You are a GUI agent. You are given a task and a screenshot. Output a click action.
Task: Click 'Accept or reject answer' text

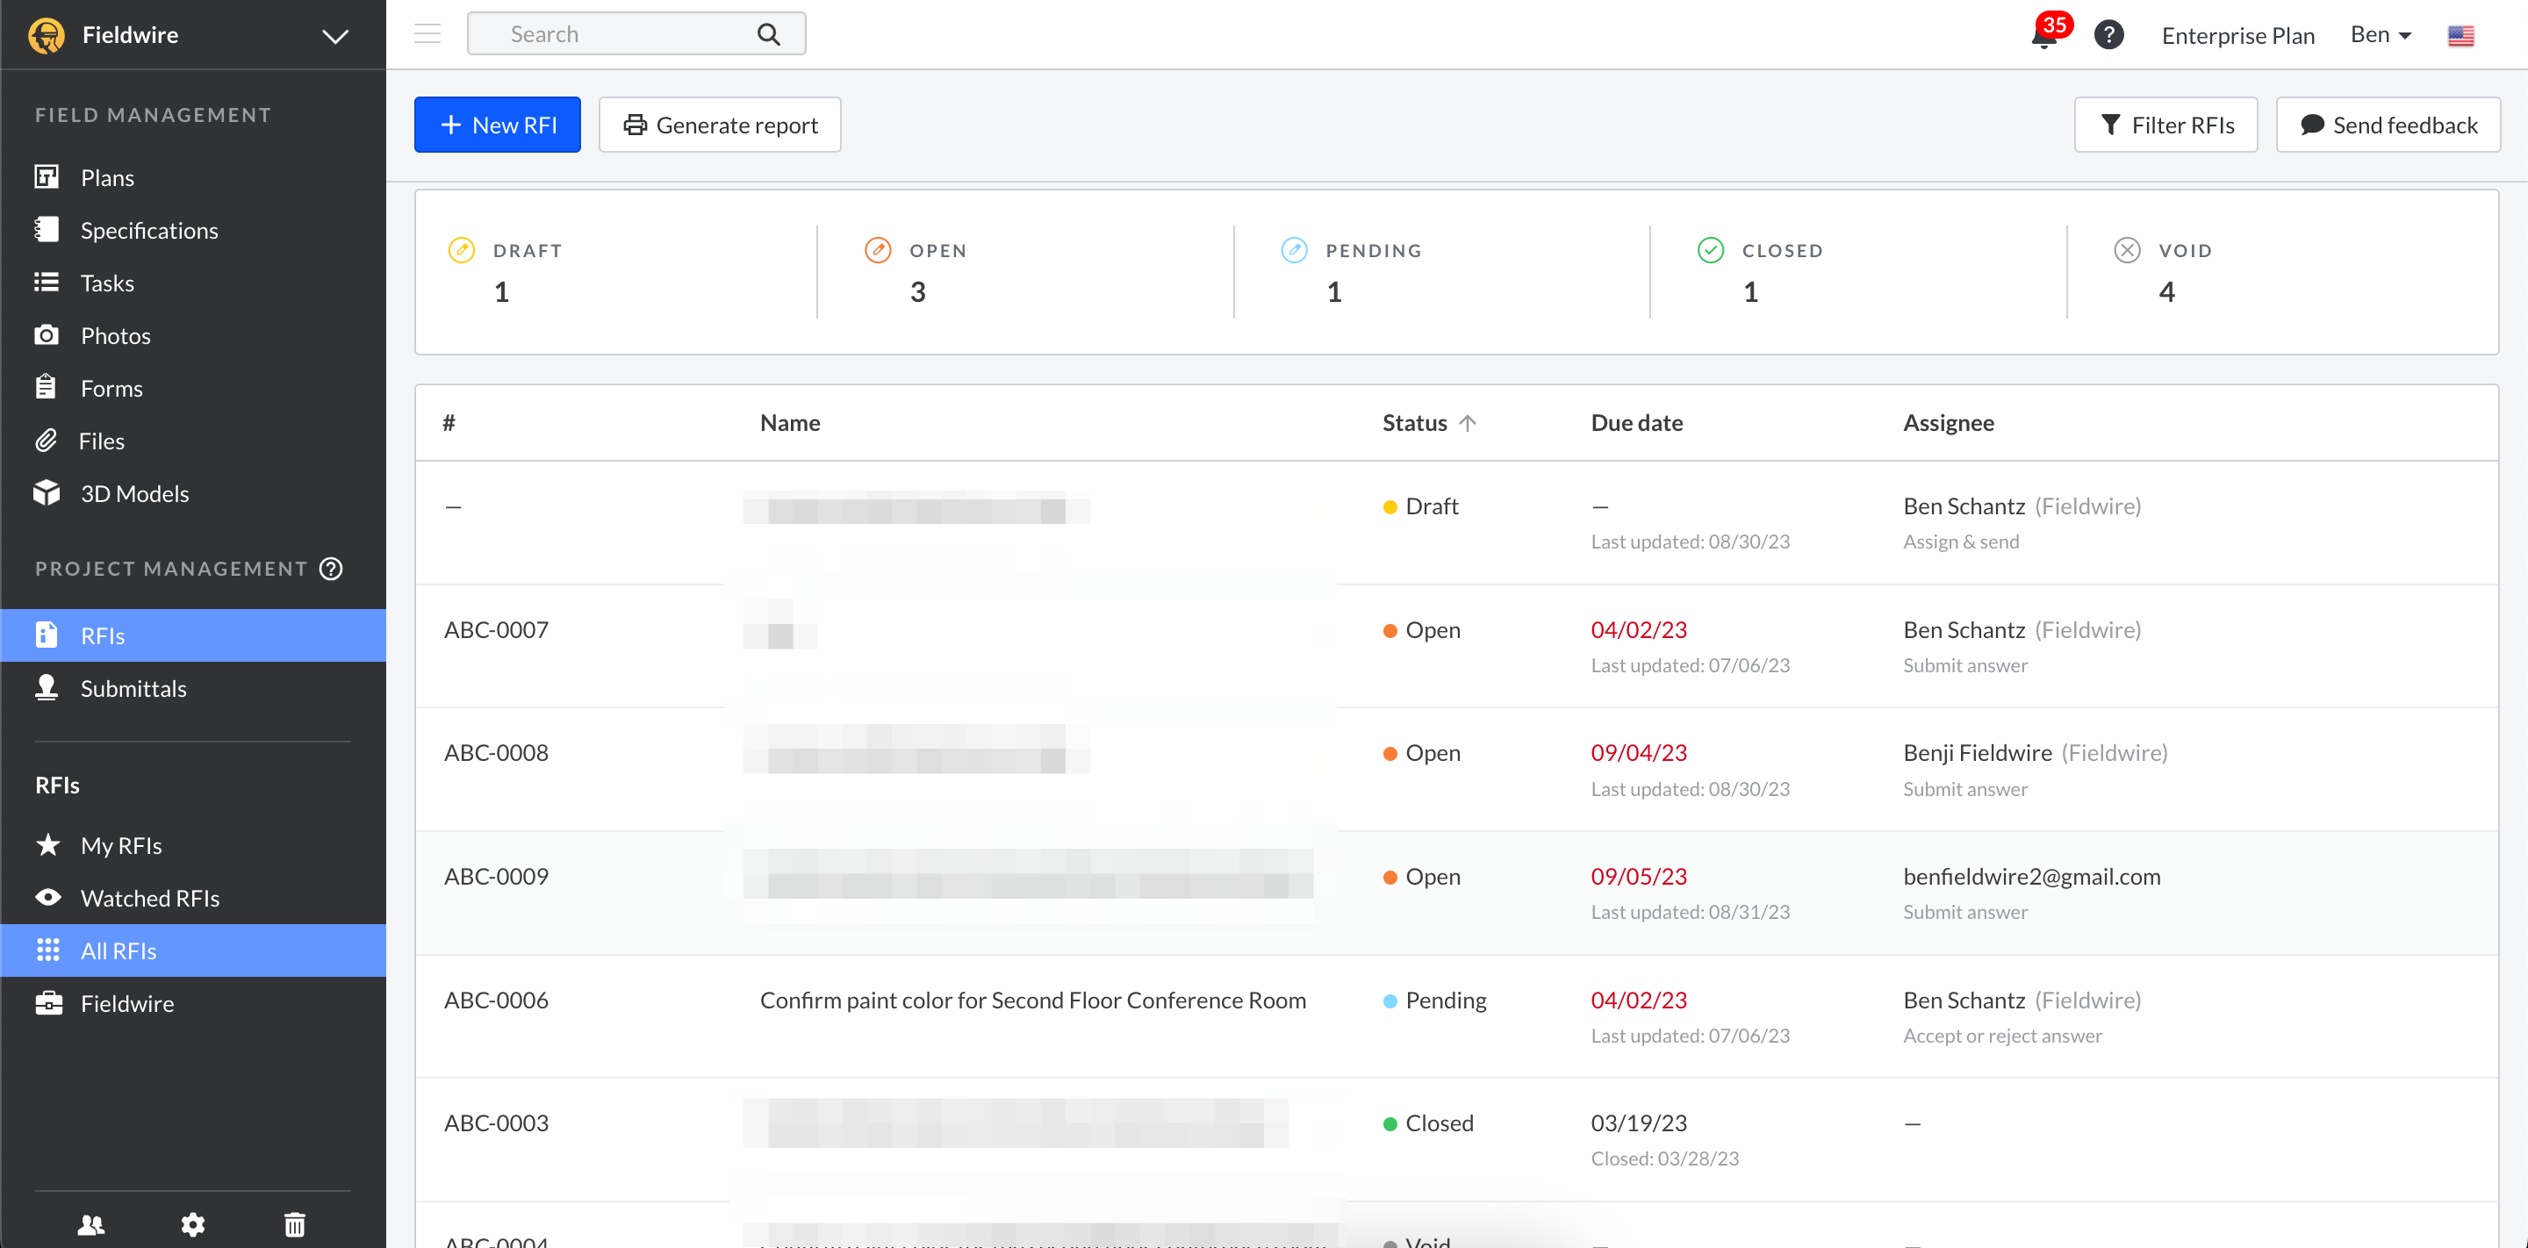click(2002, 1036)
